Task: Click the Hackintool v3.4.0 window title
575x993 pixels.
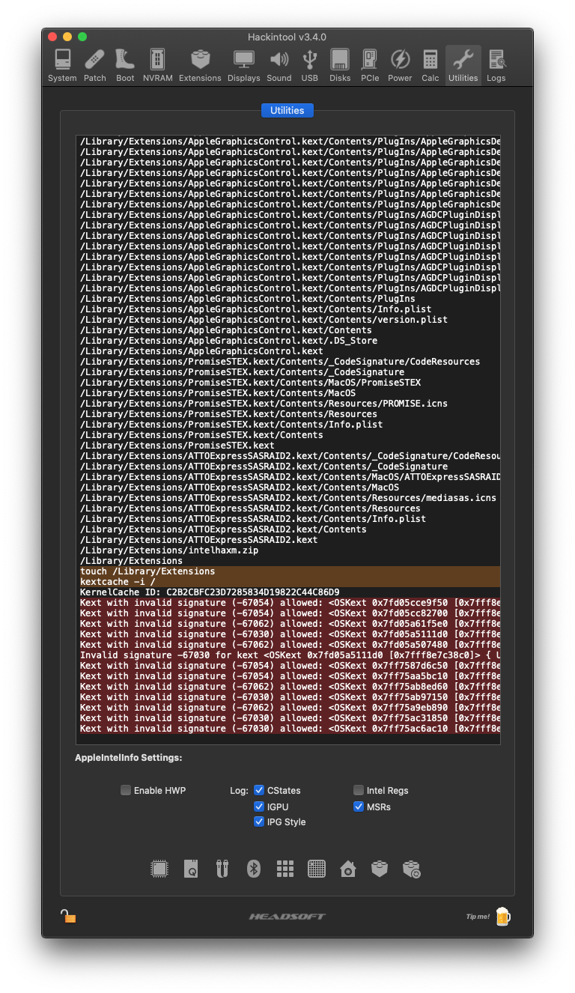Action: pos(287,37)
